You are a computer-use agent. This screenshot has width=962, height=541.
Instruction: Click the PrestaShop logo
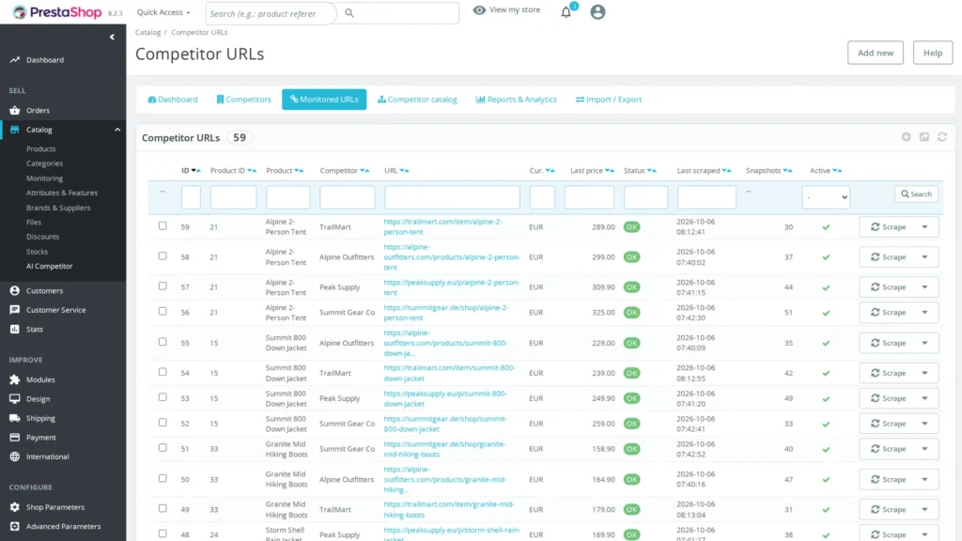pos(57,12)
